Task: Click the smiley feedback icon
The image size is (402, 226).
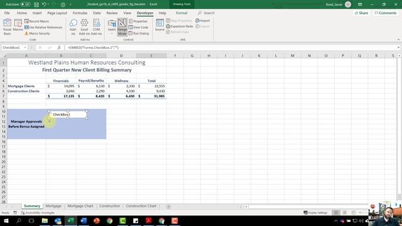Action: click(63, 4)
